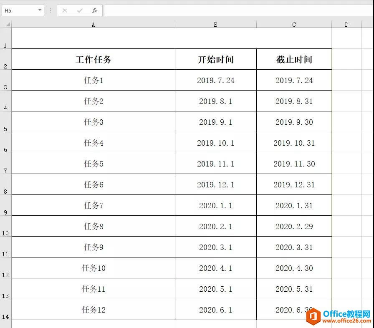Click start date cell 2019.12.1

(216, 184)
